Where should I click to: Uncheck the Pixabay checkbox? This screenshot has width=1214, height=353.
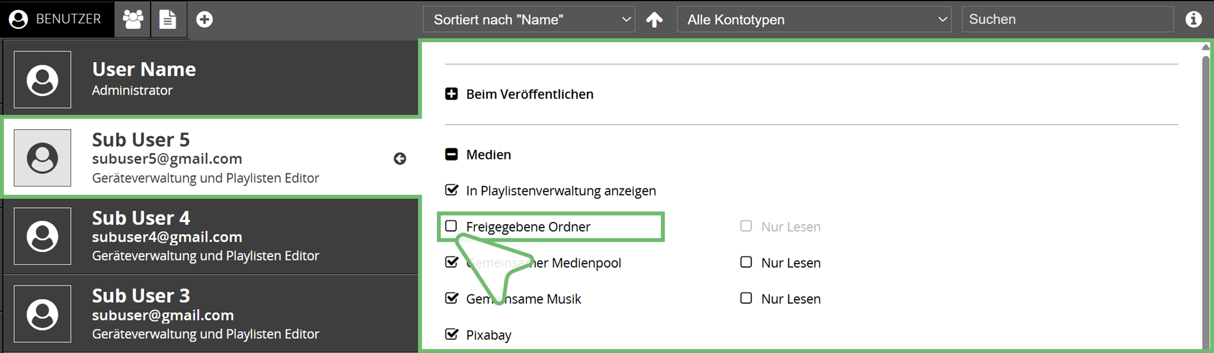click(x=452, y=335)
